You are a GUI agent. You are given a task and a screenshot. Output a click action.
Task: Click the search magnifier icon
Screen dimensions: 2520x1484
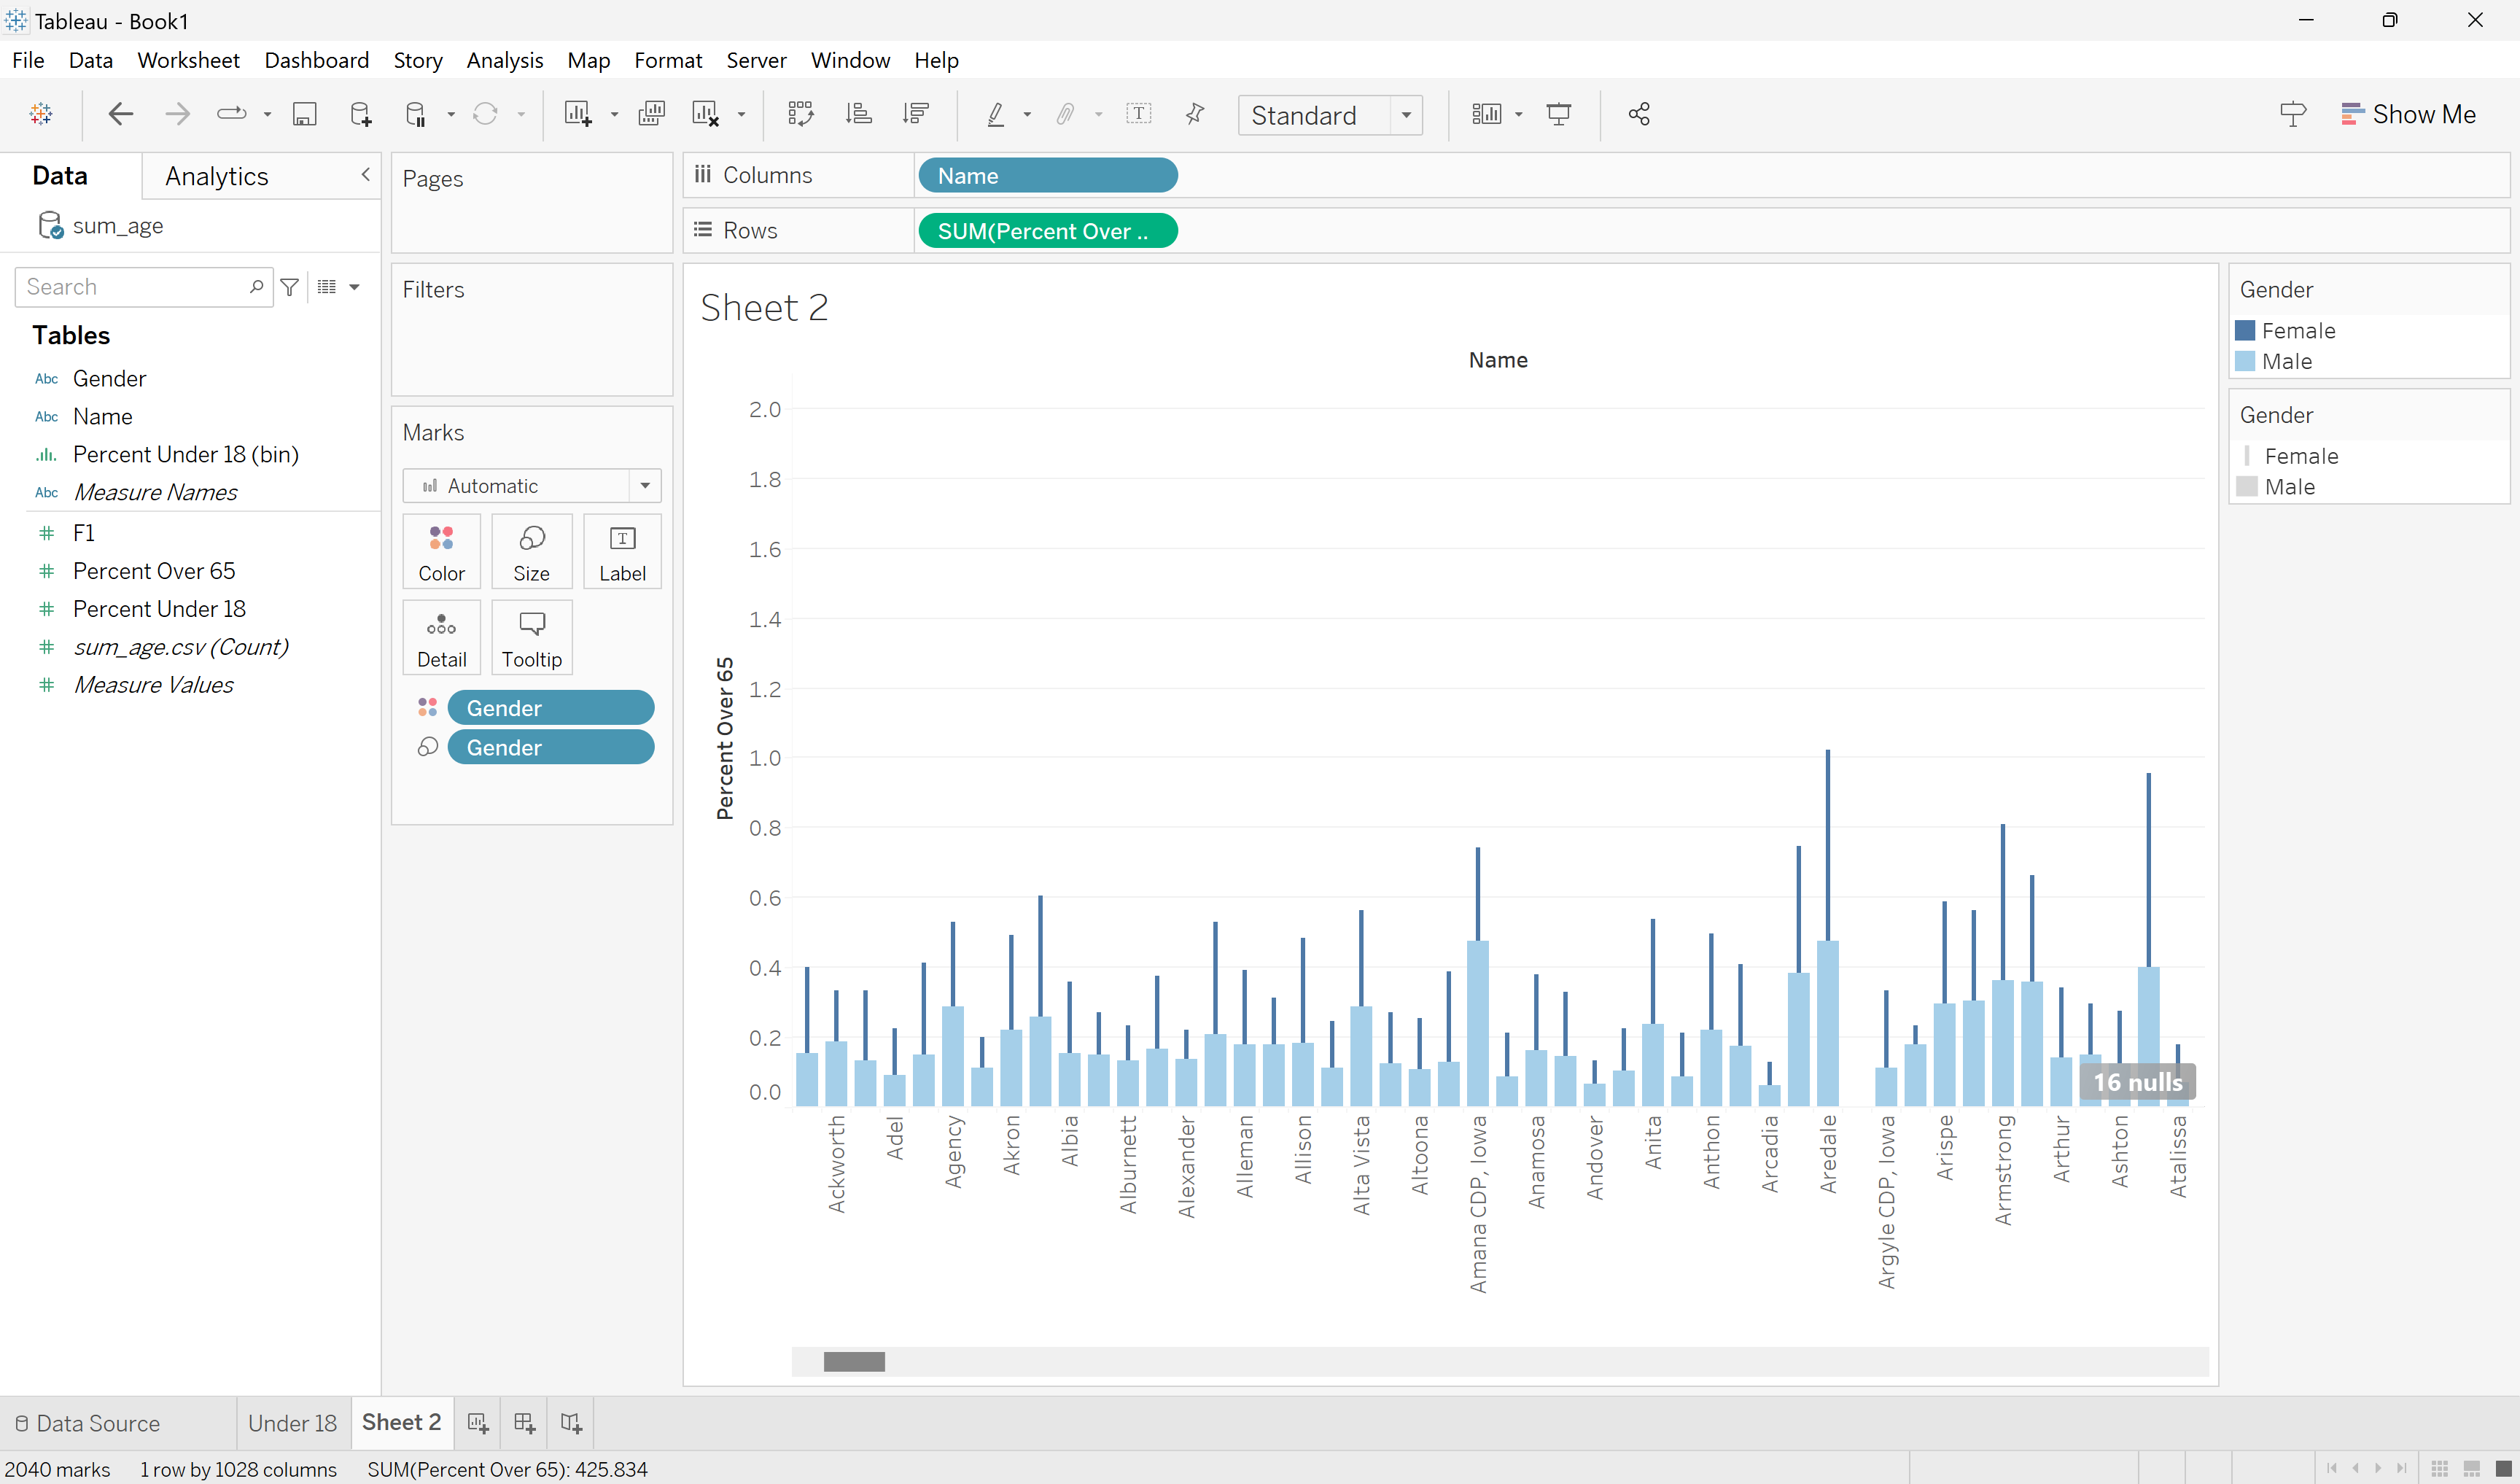(256, 287)
